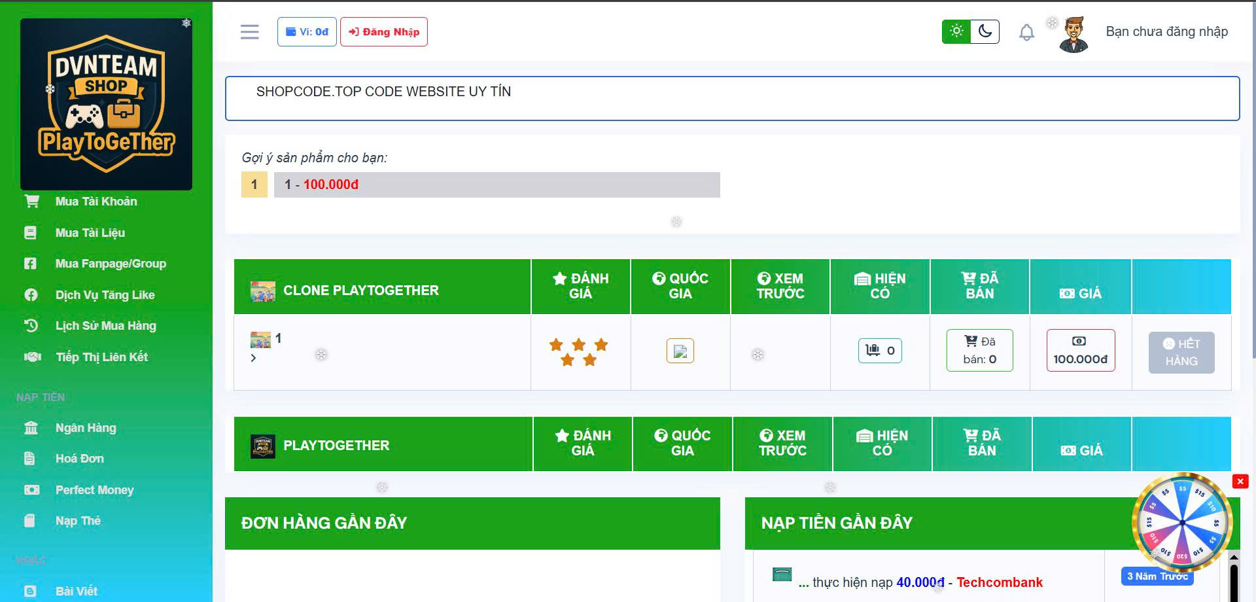The width and height of the screenshot is (1256, 602).
Task: Open Lịch Sử Mua Hàng menu item
Action: 105,326
